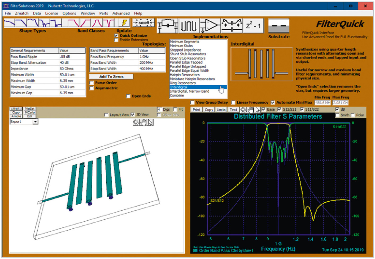Select the switched capacitor implementation icon
The height and width of the screenshot is (259, 375).
232,26
